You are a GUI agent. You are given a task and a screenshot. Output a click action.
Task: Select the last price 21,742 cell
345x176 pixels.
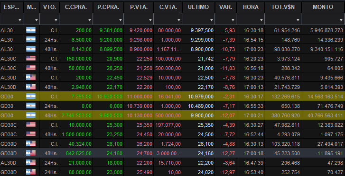198,58
